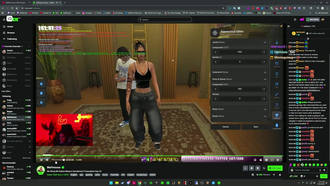The height and width of the screenshot is (186, 330).
Task: Select the gaming tag chip
Action: click(89, 175)
